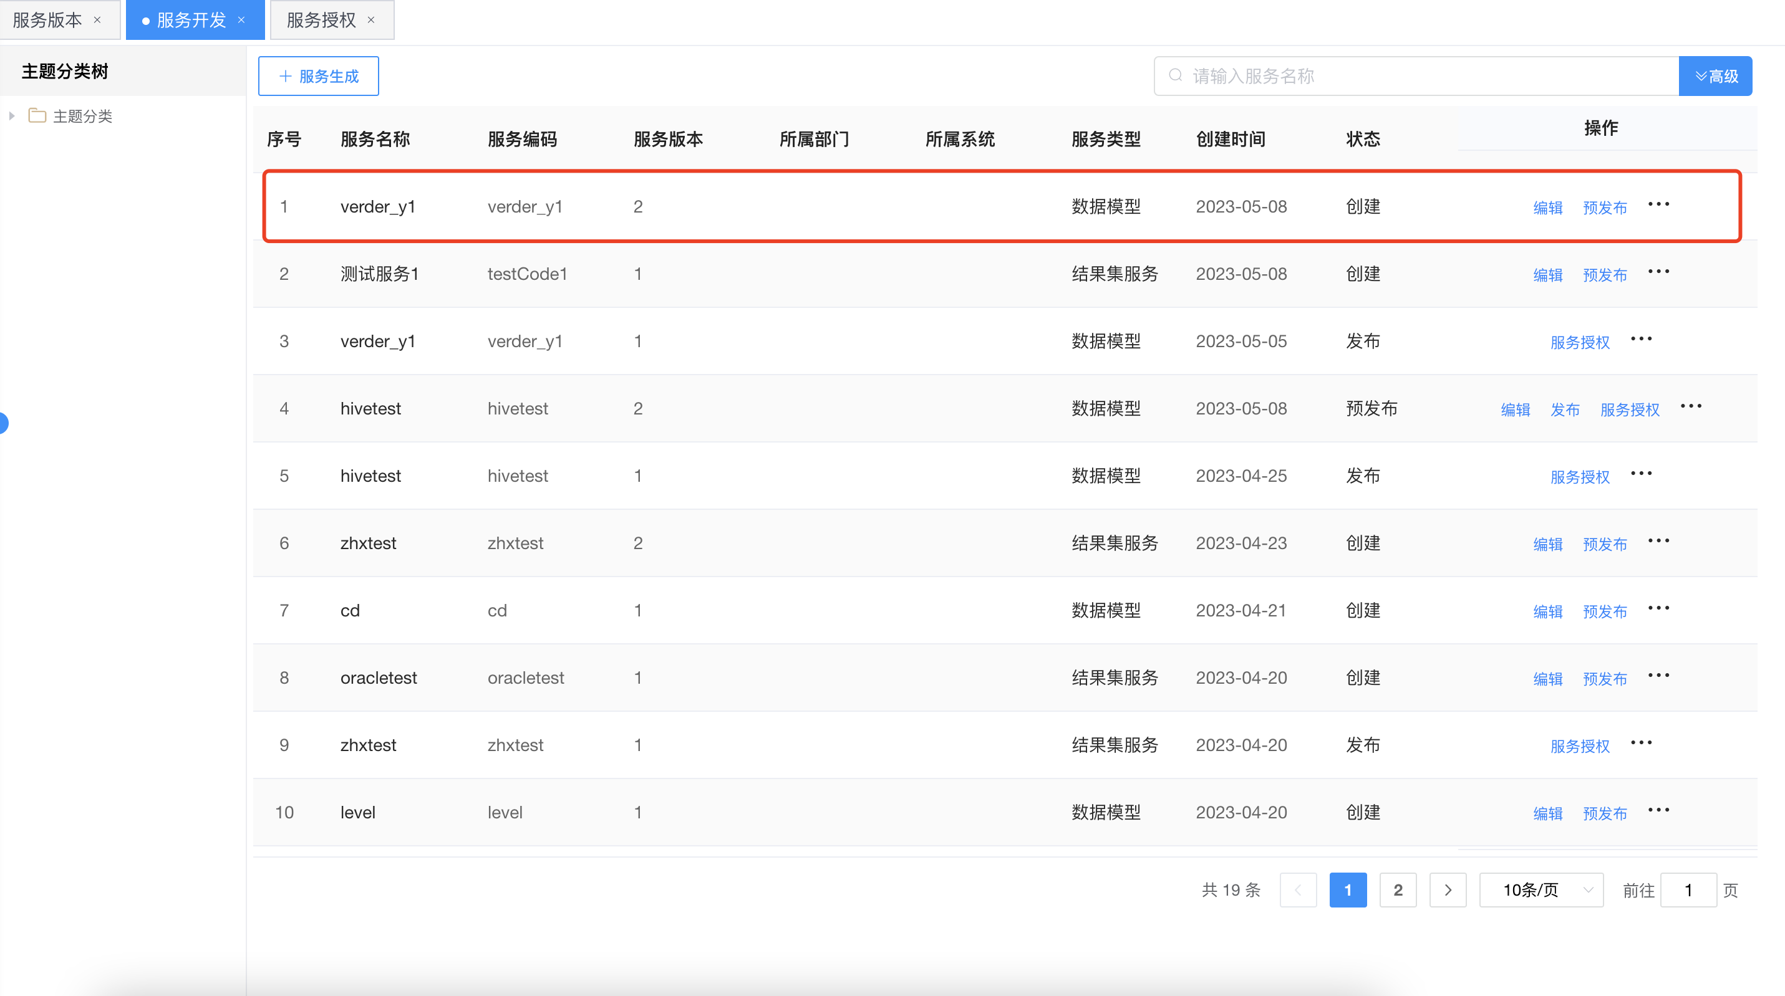Image resolution: width=1785 pixels, height=996 pixels.
Task: Expand the 主题分类 tree node
Action: coord(12,116)
